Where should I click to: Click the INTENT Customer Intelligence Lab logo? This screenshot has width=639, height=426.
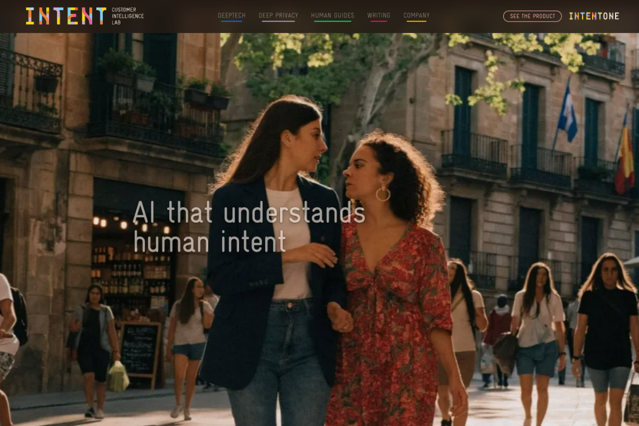[x=85, y=16]
